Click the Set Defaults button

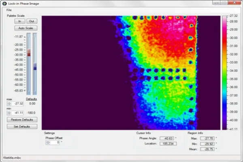pos(22,126)
